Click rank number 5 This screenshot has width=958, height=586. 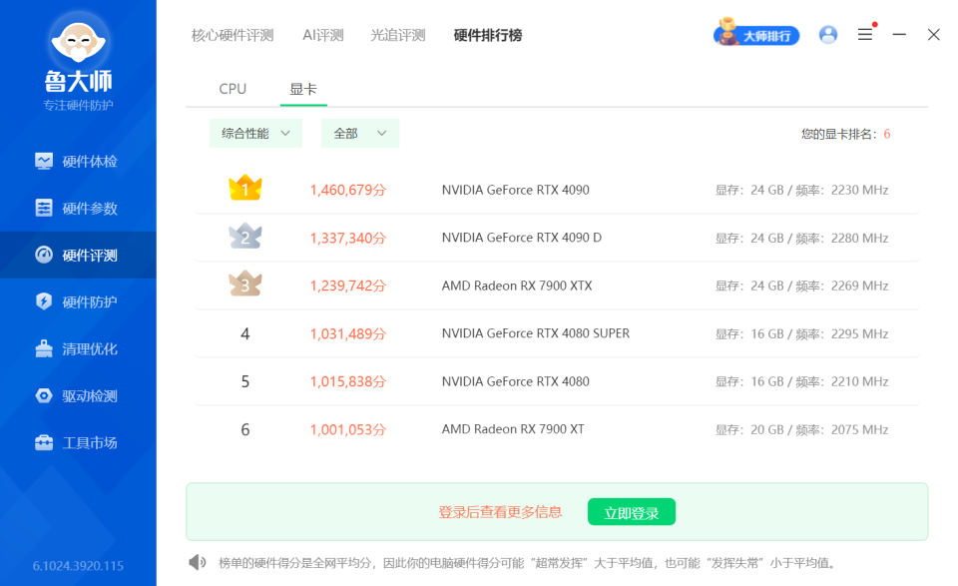(x=245, y=382)
